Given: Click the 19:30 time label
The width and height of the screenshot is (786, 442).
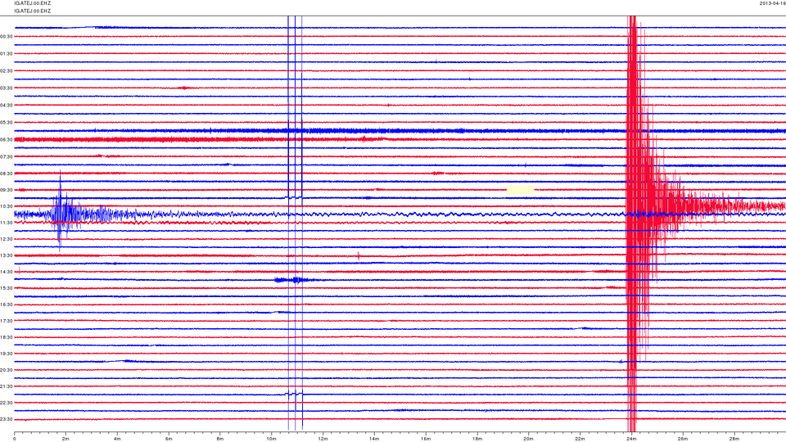Looking at the screenshot, I should [x=7, y=354].
